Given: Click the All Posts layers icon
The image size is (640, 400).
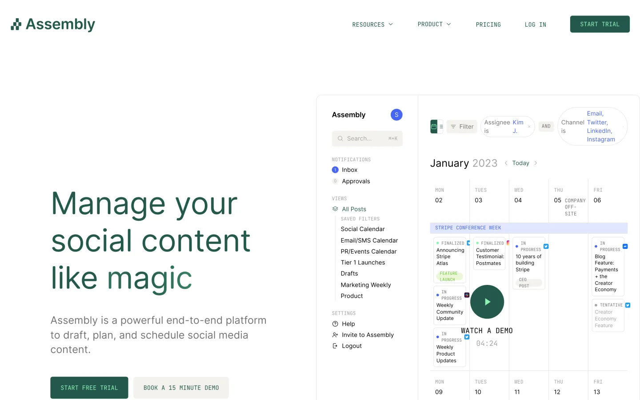Looking at the screenshot, I should [x=335, y=209].
